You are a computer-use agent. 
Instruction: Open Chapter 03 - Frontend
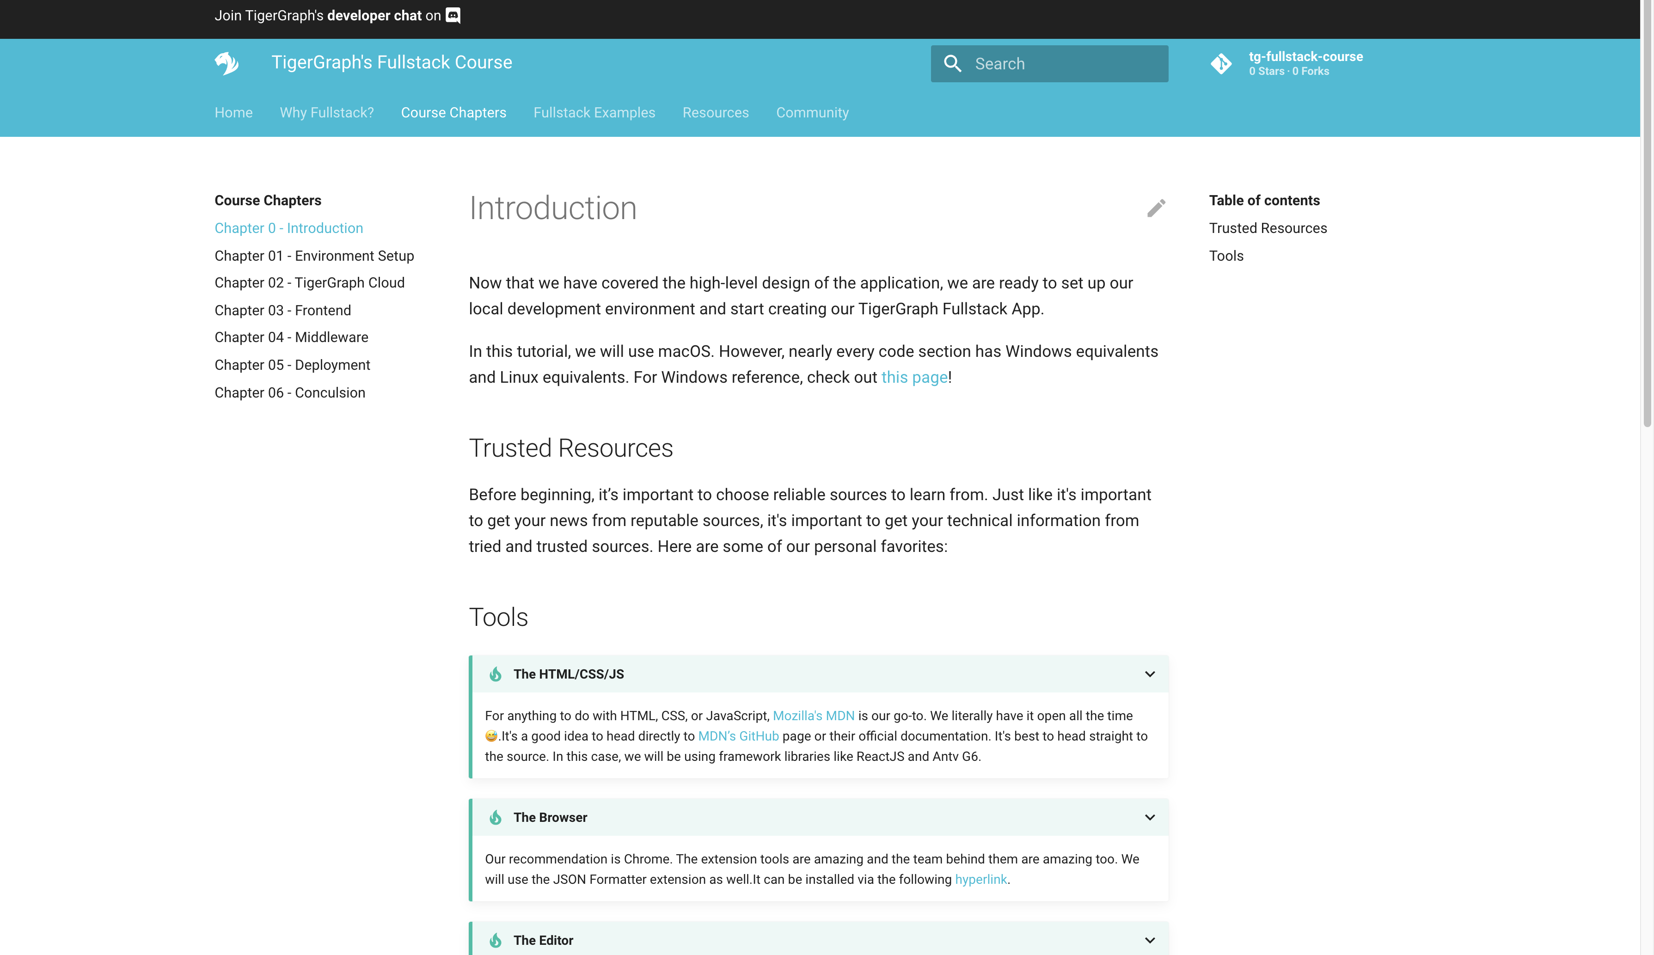pyautogui.click(x=282, y=310)
